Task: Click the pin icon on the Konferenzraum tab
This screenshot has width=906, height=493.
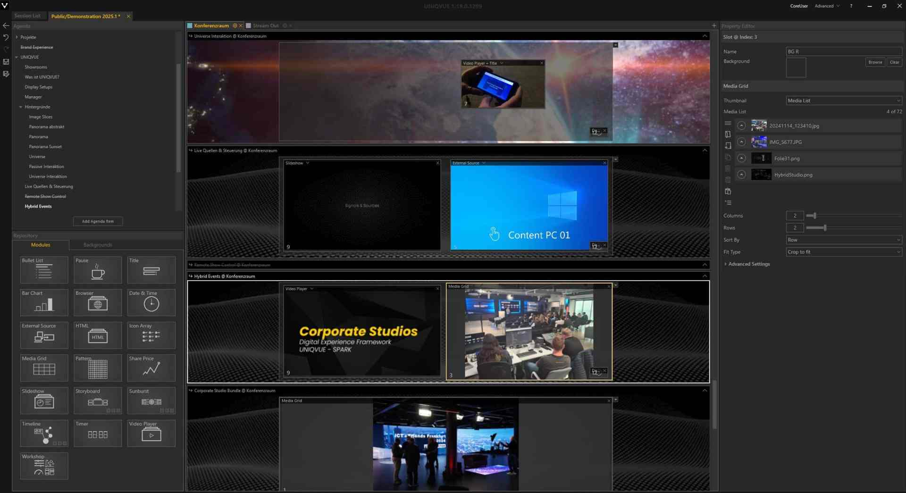Action: pyautogui.click(x=235, y=26)
